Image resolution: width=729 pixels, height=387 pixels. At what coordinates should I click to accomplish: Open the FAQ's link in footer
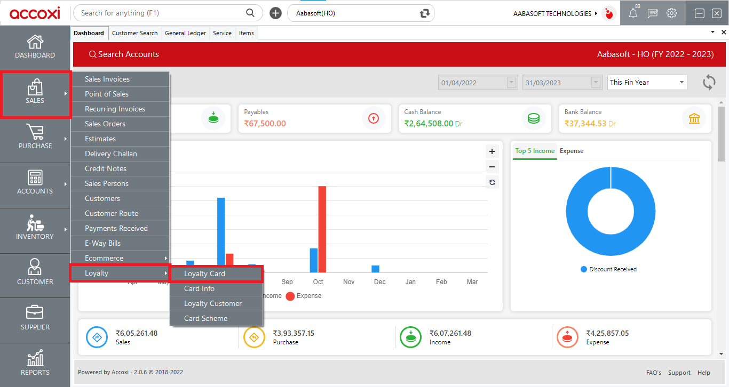(x=653, y=373)
